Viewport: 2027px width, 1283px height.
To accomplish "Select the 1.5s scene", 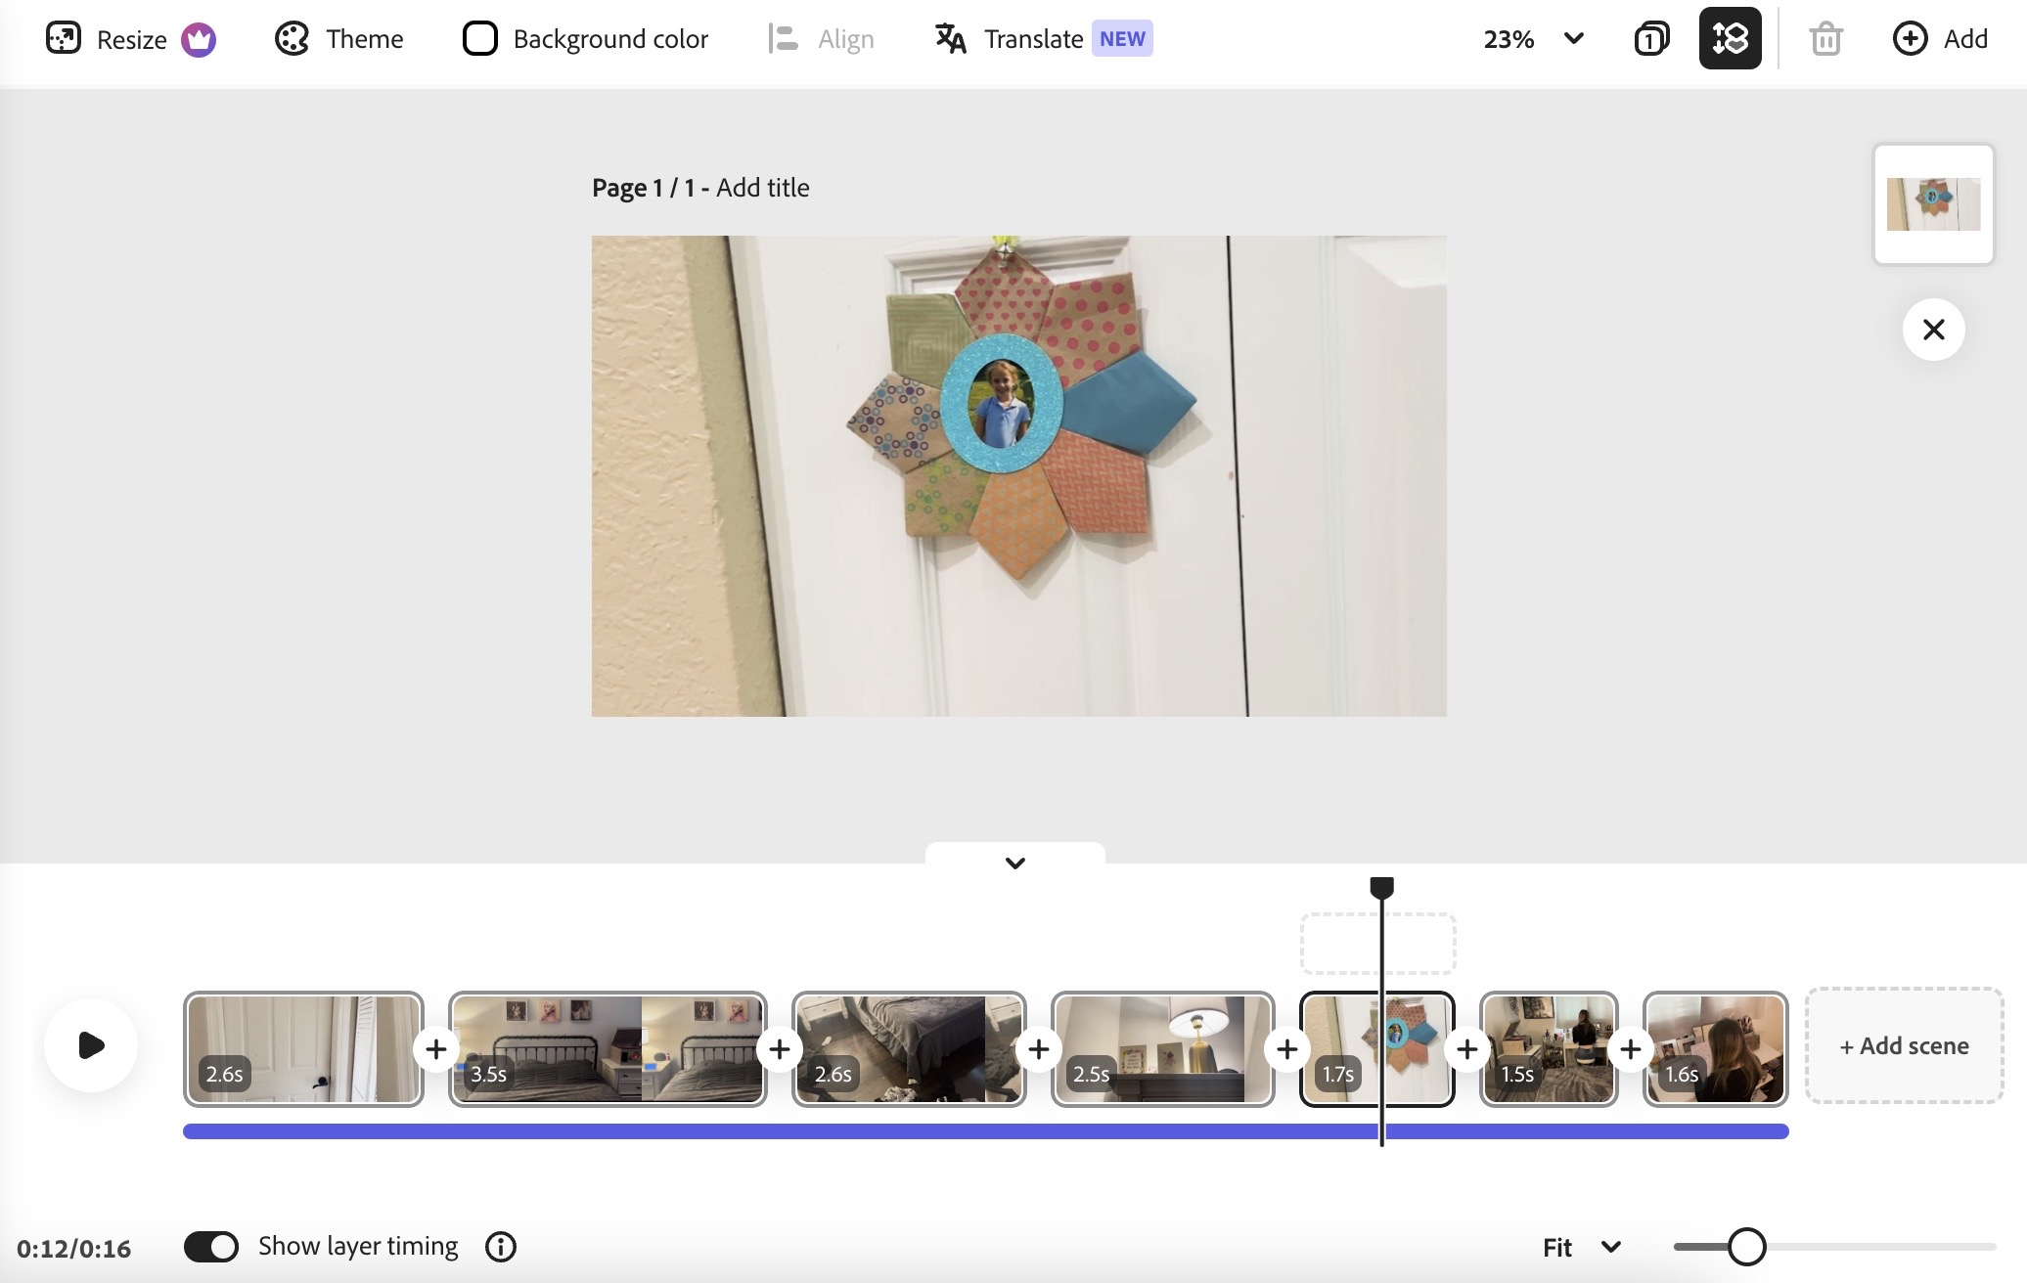I will tap(1548, 1049).
